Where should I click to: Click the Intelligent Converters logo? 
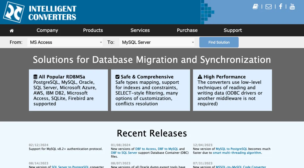coord(40,12)
